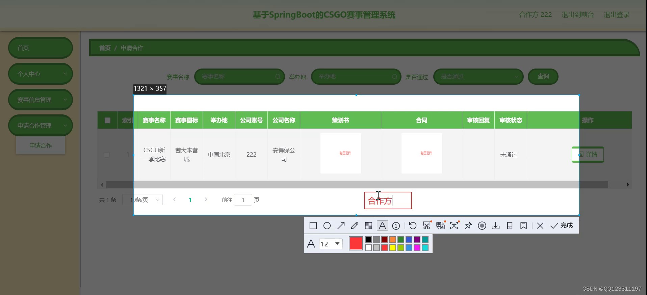
Task: Go to previous page arrow
Action: coord(174,199)
